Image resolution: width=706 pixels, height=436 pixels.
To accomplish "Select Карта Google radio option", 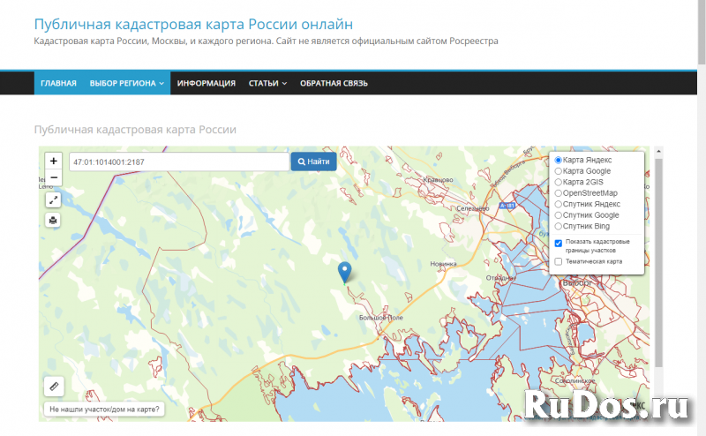I will click(x=559, y=171).
